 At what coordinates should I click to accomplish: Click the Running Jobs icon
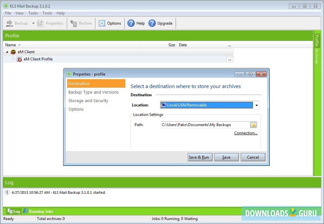click(25, 211)
